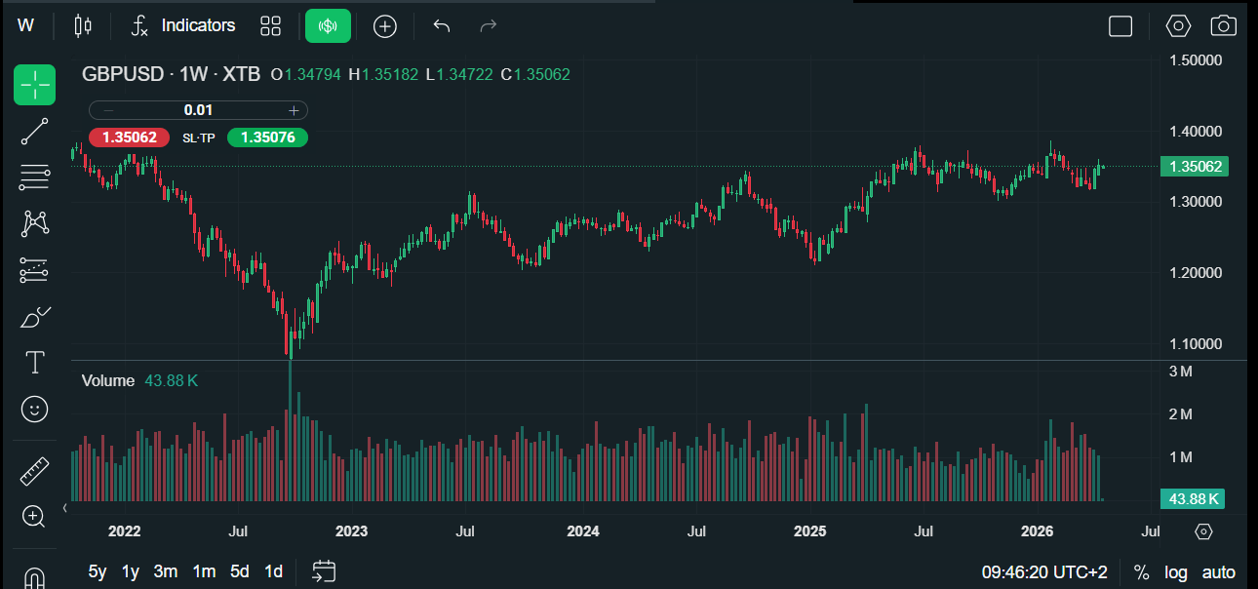1258x589 pixels.
Task: Select the crosshair cursor tool
Action: coord(34,86)
